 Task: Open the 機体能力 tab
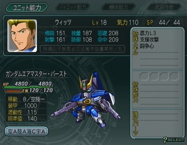click(x=118, y=7)
